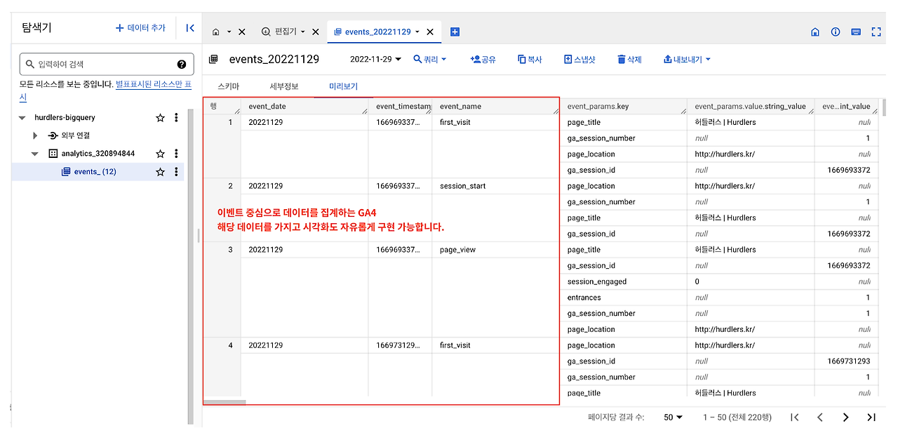898x440 pixels.
Task: Collapse the explorer panel
Action: [x=190, y=28]
